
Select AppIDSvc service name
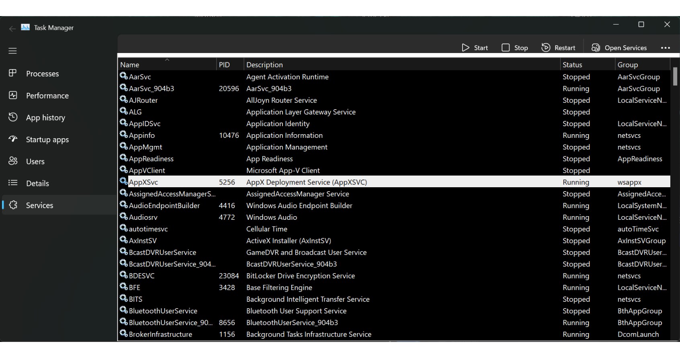145,124
